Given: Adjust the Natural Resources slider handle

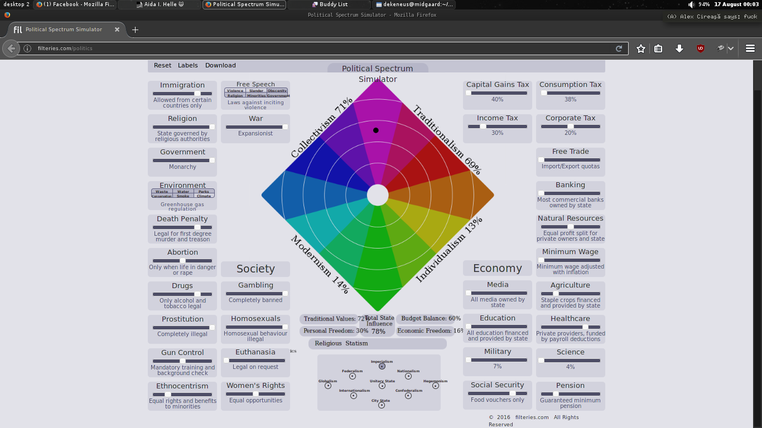Looking at the screenshot, I should click(x=570, y=227).
